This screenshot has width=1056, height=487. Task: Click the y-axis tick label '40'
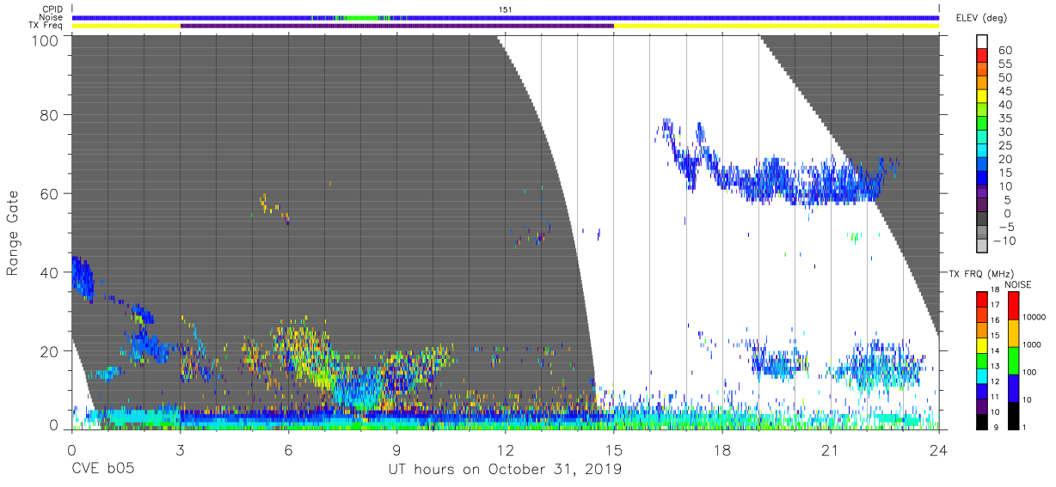50,272
